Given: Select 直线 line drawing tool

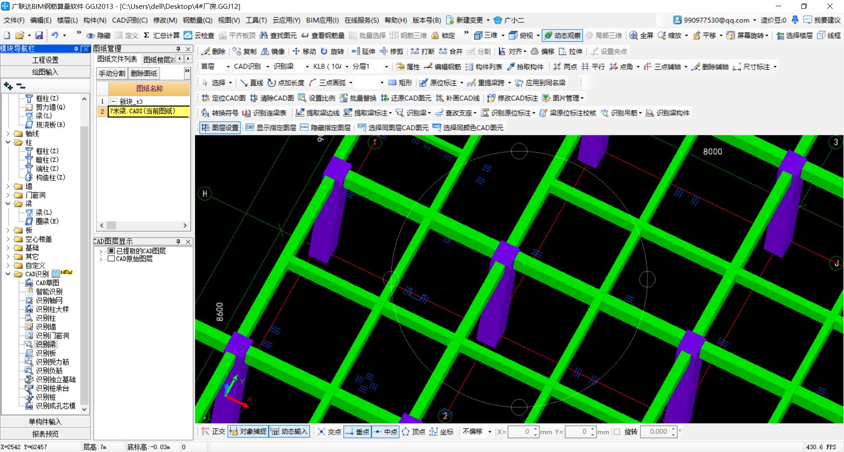Looking at the screenshot, I should click(x=251, y=83).
